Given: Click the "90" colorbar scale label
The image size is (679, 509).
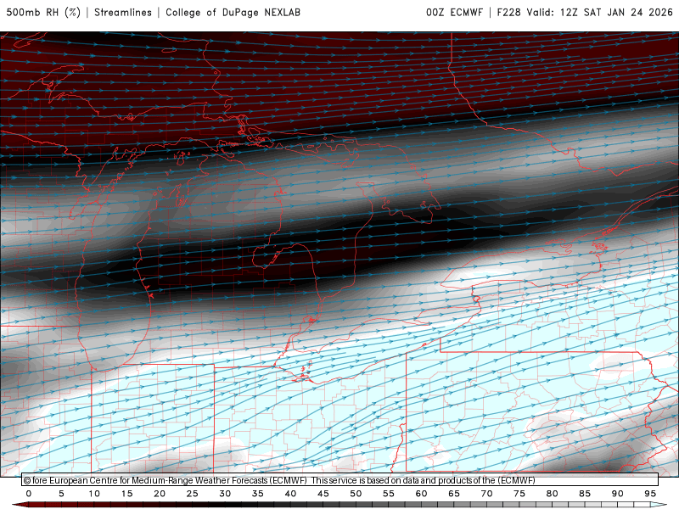Looking at the screenshot, I should tap(618, 494).
